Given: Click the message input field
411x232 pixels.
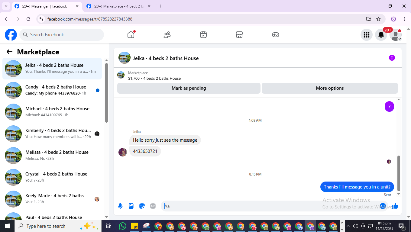Looking at the screenshot, I should click(x=270, y=206).
